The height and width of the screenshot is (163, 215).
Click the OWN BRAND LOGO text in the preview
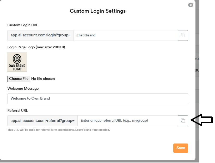point(17,67)
